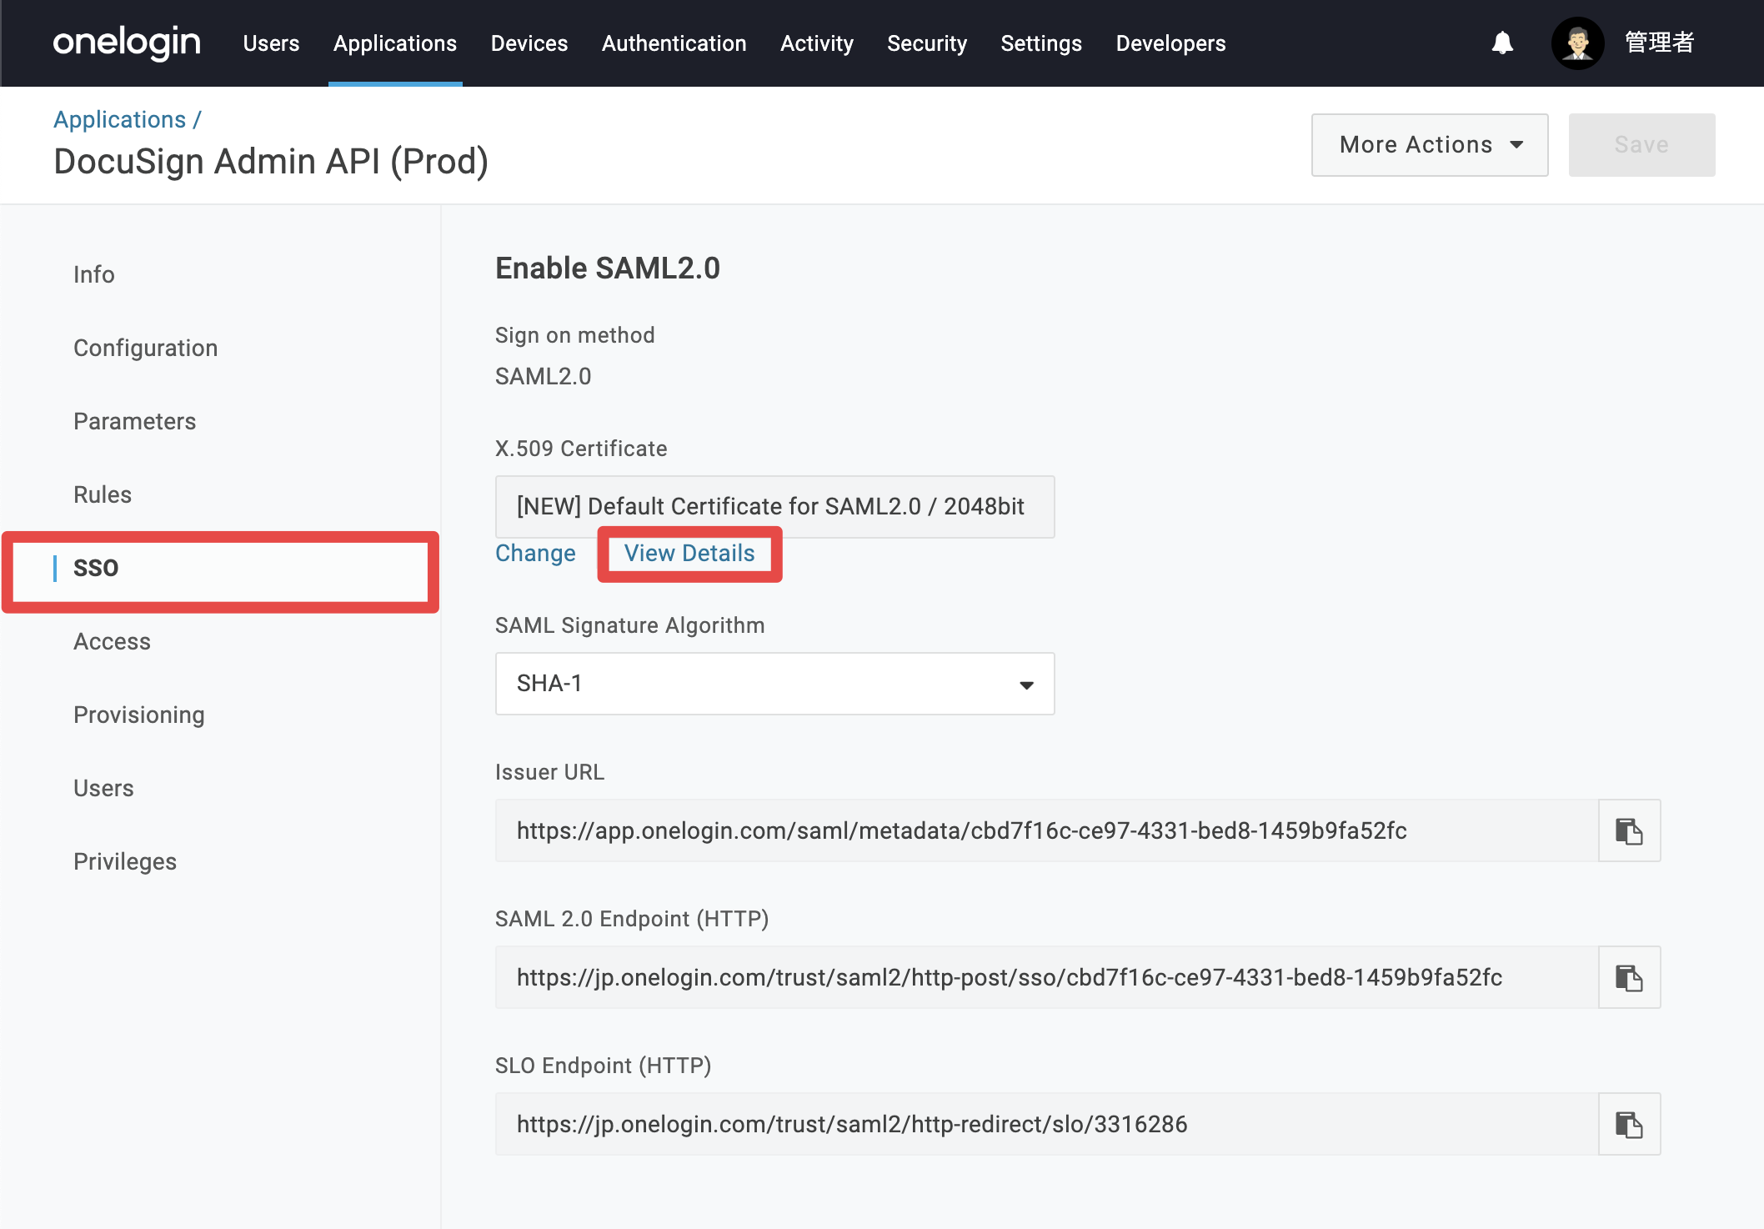Copy the SLO Endpoint URL

point(1629,1124)
